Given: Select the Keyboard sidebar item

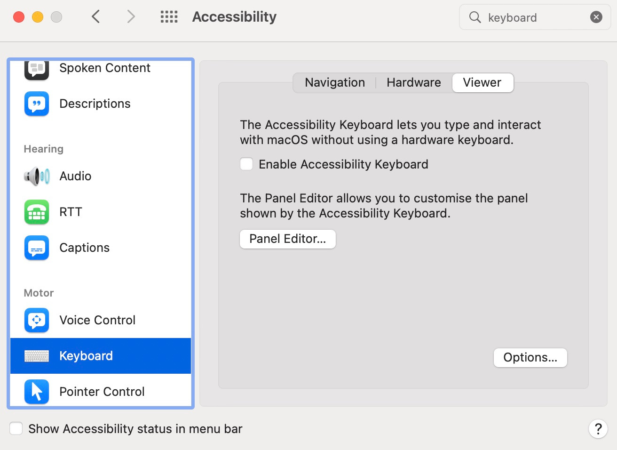Looking at the screenshot, I should click(86, 356).
